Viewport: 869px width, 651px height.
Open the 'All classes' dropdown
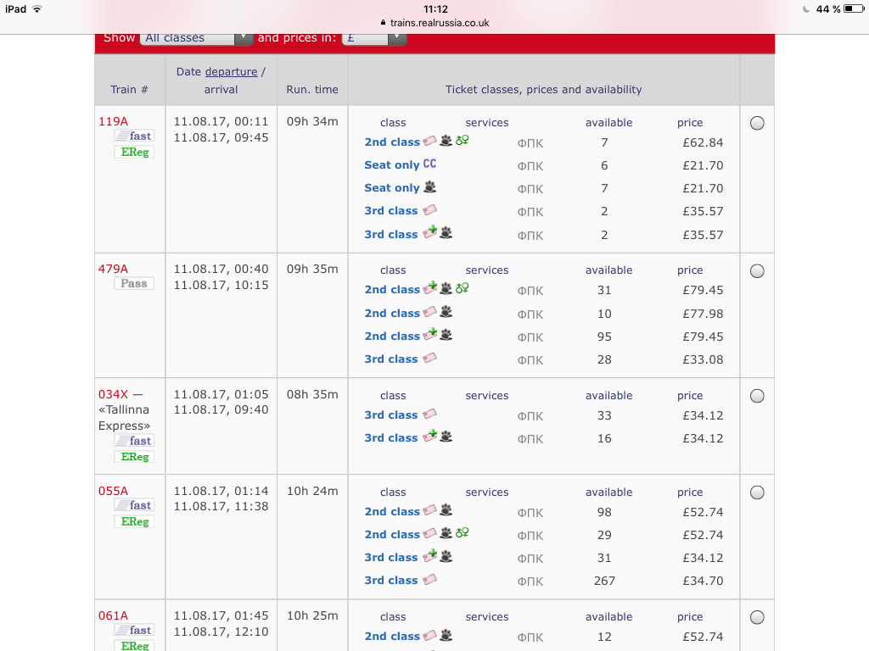click(x=196, y=38)
